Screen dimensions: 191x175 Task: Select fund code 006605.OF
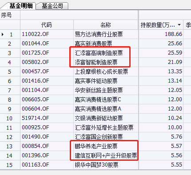coord(36,99)
